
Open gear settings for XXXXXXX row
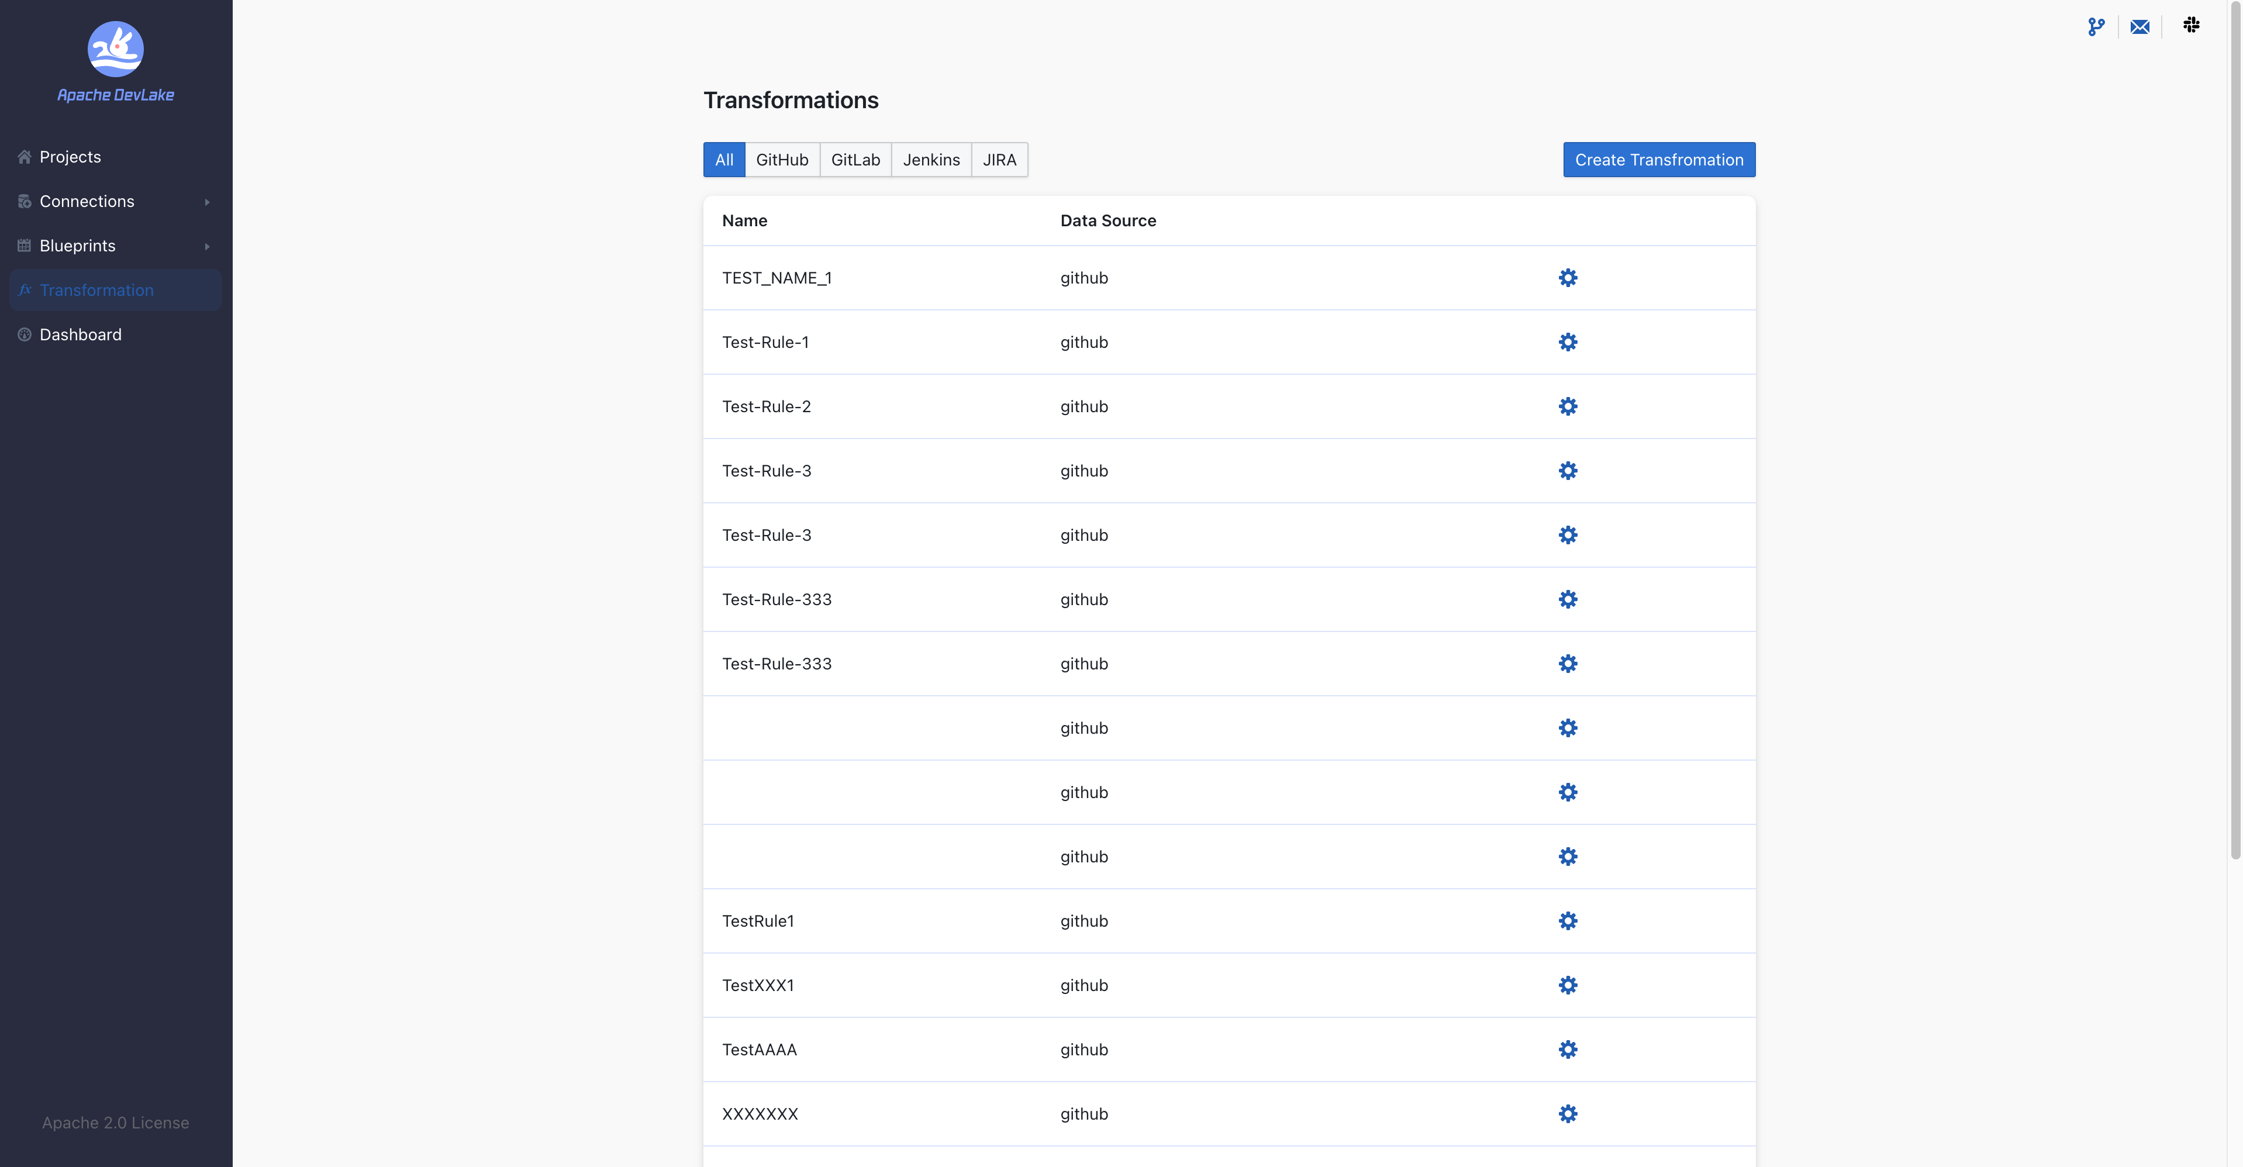point(1567,1114)
